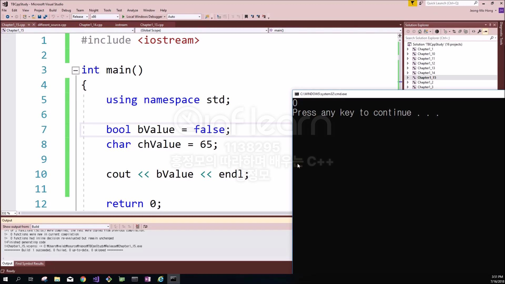The image size is (505, 284).
Task: Expand the Chapter1_10 project node
Action: [408, 54]
